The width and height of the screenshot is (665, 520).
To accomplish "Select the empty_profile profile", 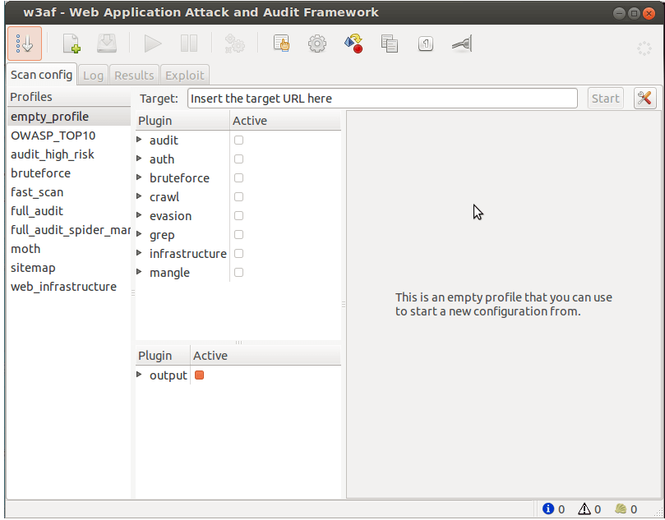I will (69, 117).
